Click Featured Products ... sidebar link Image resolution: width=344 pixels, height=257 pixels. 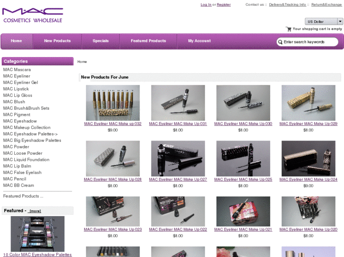click(x=23, y=196)
